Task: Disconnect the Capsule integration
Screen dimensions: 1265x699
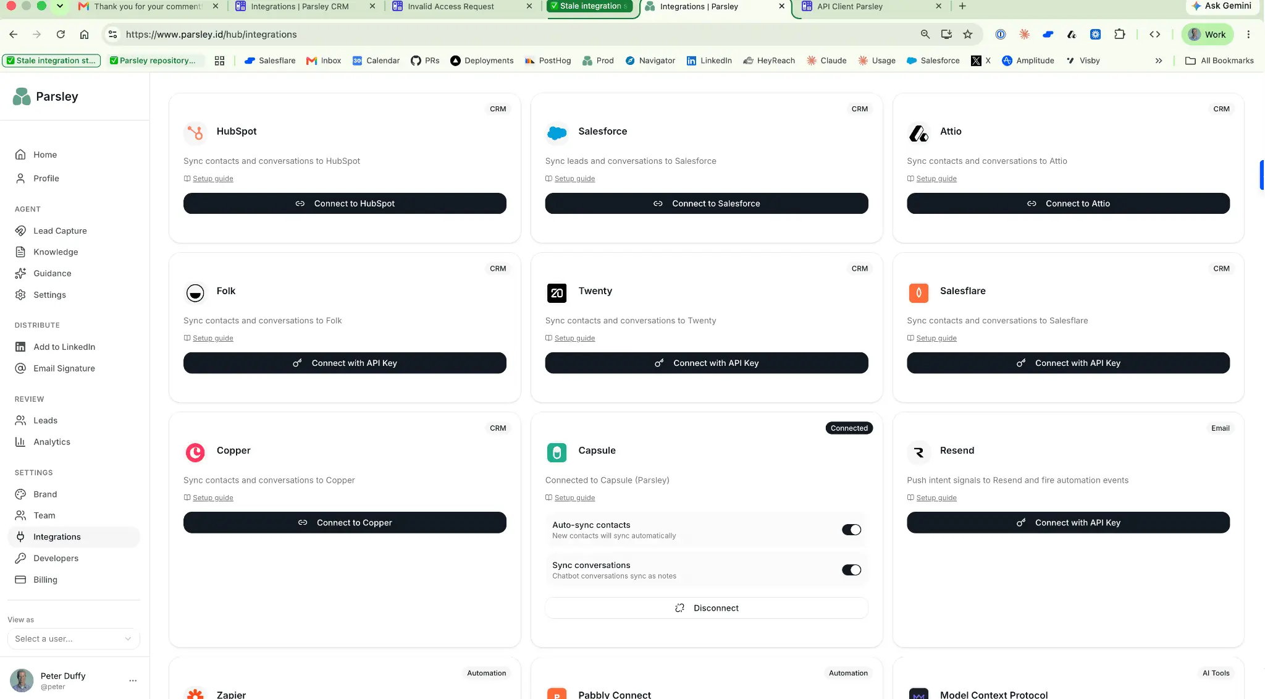Action: coord(707,608)
